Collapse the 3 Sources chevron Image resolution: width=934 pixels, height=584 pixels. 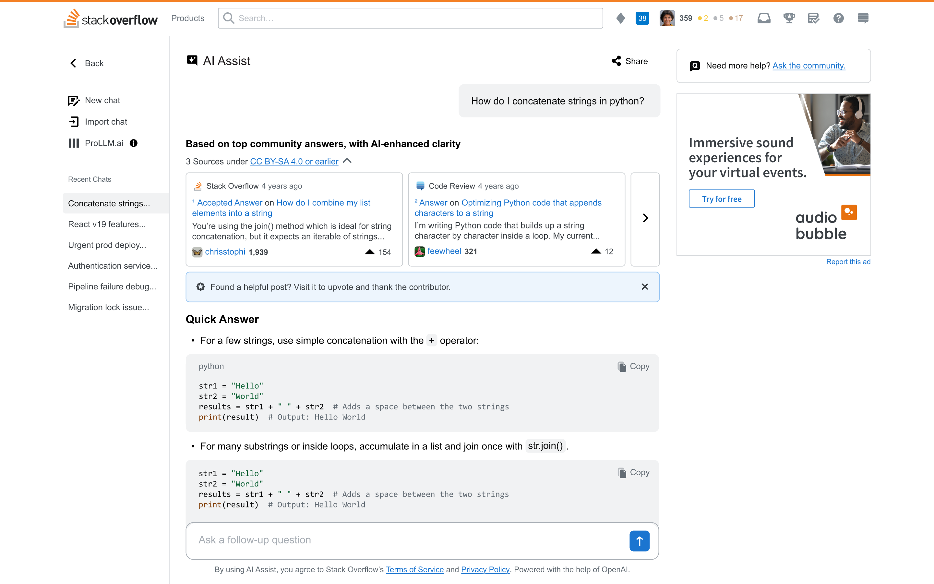[x=347, y=161]
